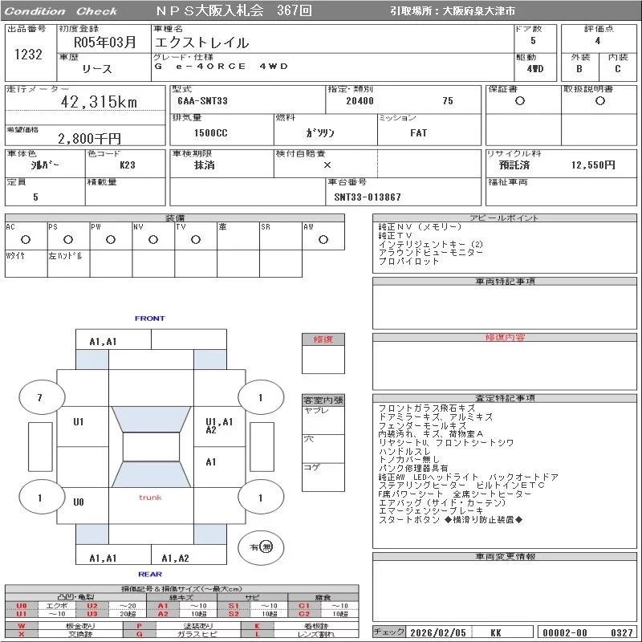
Task: Select vehicle name エクストレイル
Action: (x=201, y=43)
